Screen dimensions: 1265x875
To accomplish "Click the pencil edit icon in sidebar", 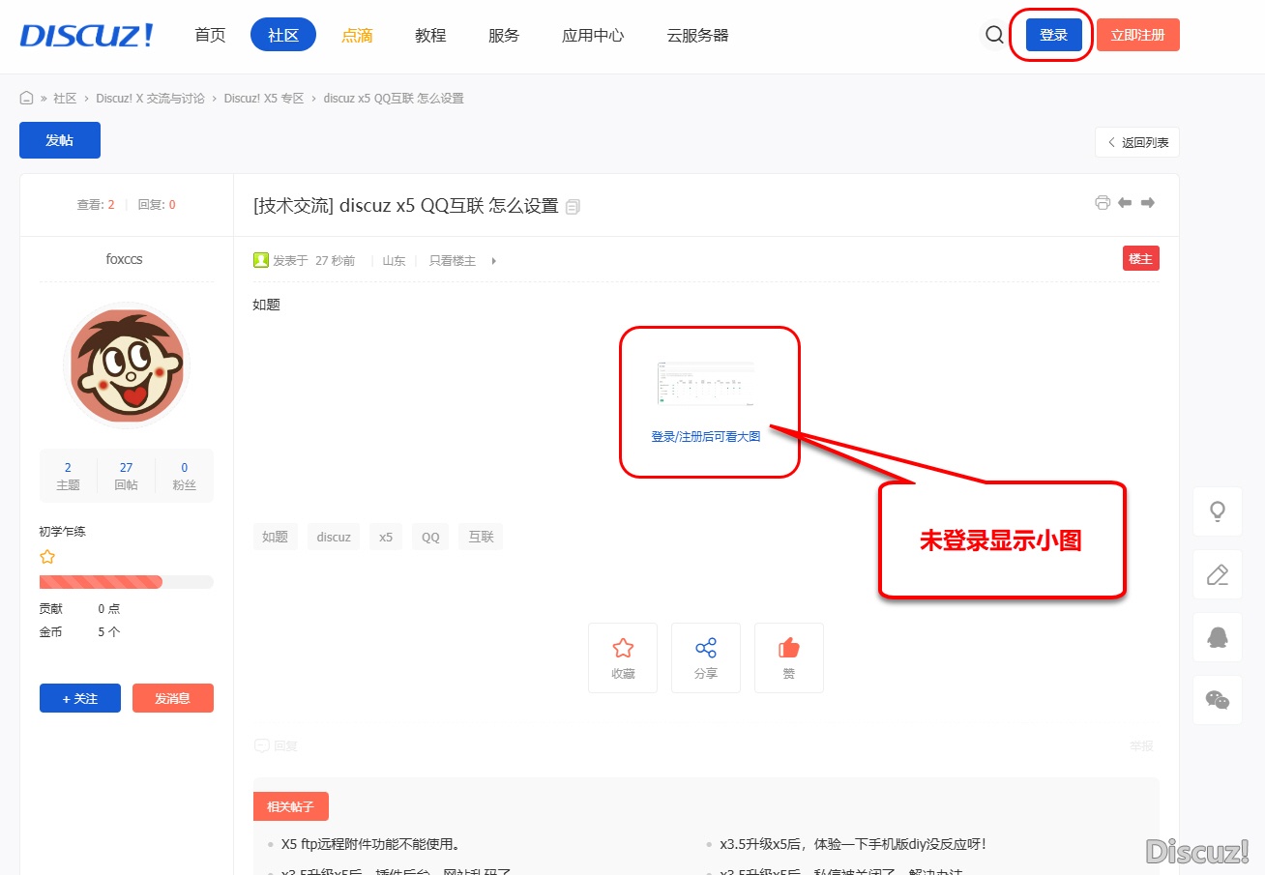I will click(1218, 575).
